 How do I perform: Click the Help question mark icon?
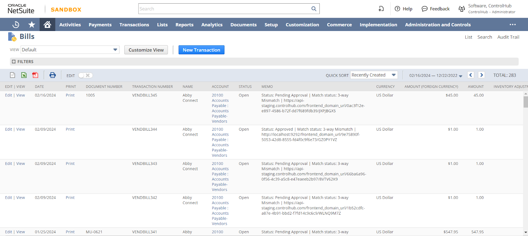click(397, 9)
